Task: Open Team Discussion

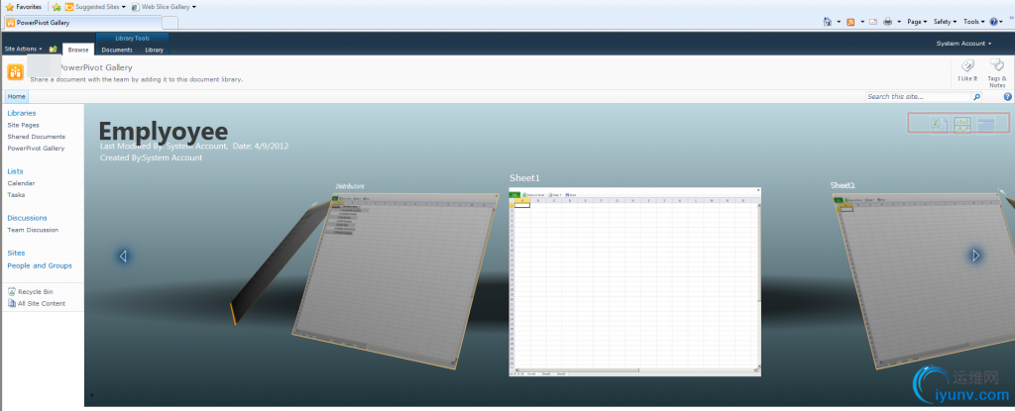Action: click(x=33, y=230)
